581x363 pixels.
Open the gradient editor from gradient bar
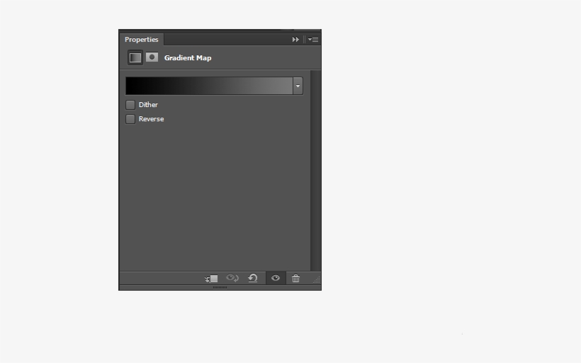pyautogui.click(x=209, y=86)
